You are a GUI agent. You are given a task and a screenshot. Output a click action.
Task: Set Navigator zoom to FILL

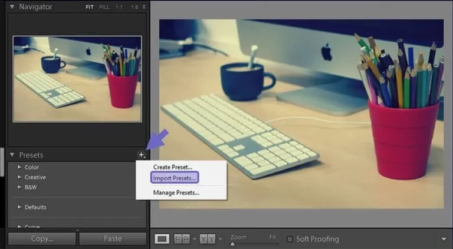104,7
